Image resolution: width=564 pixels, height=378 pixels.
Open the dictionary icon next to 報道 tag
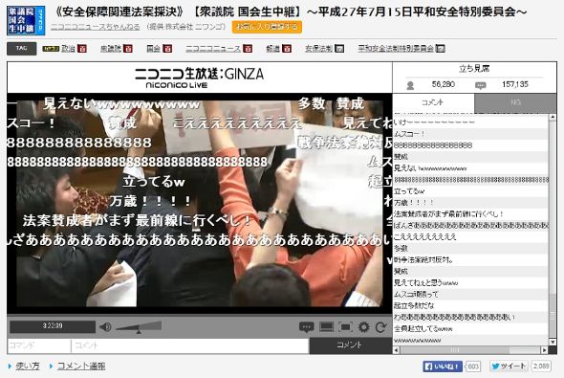[x=287, y=48]
